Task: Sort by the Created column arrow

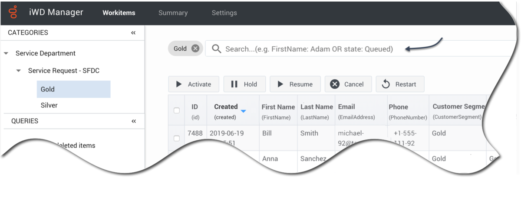Action: click(244, 111)
